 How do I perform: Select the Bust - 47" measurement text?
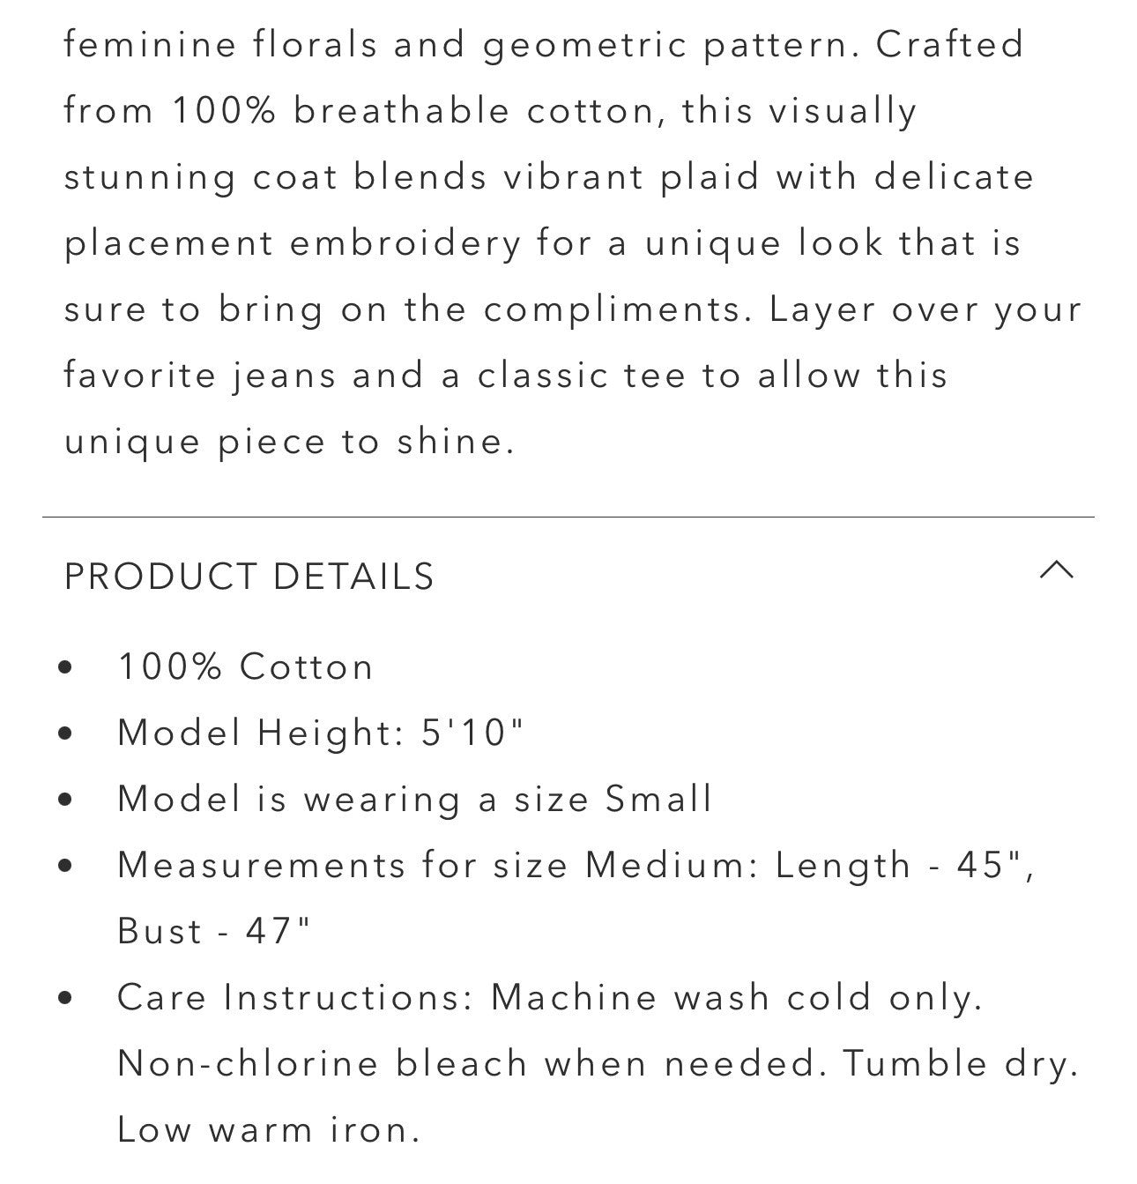(x=211, y=931)
